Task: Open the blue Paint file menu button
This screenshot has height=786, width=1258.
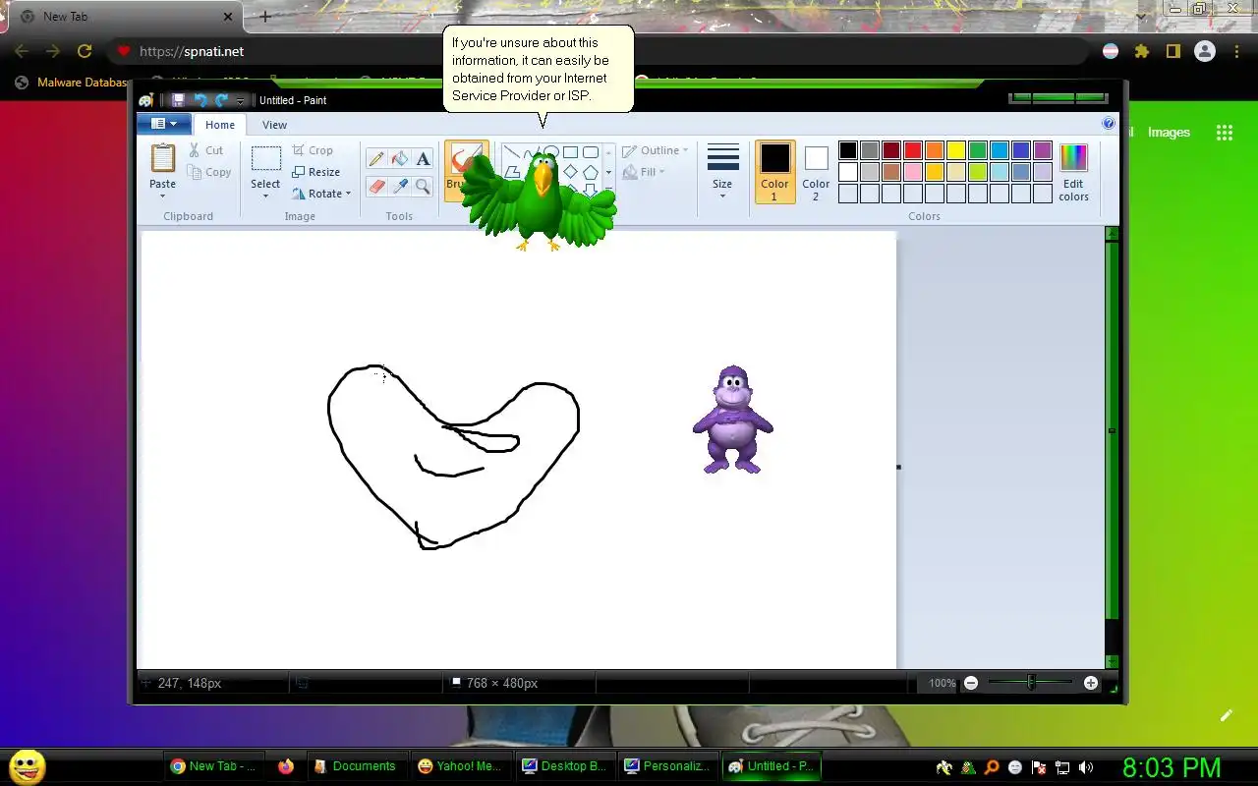Action: [164, 124]
